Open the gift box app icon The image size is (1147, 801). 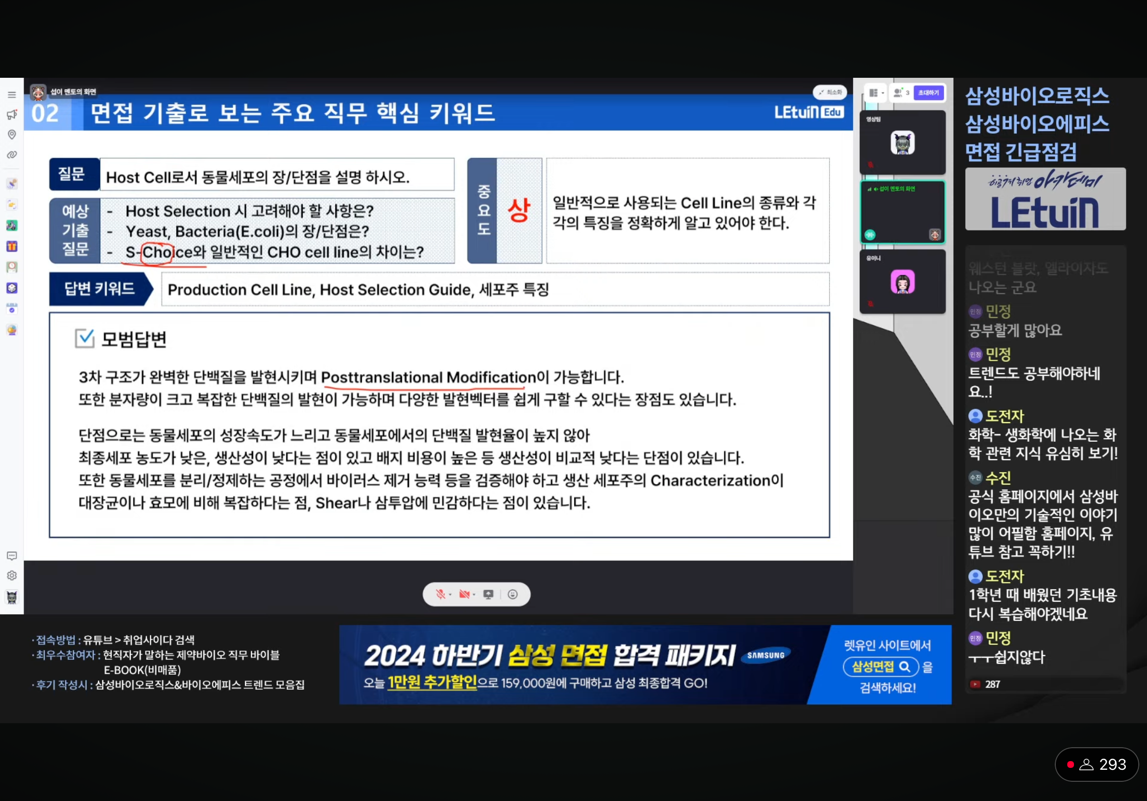point(12,246)
